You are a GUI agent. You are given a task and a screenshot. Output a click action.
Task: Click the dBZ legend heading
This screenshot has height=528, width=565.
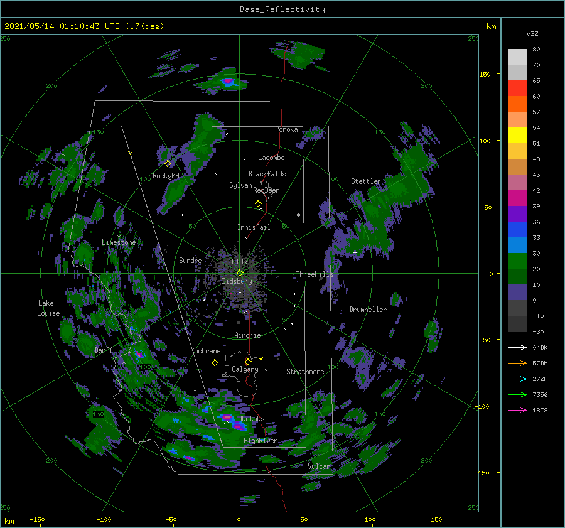click(x=532, y=33)
